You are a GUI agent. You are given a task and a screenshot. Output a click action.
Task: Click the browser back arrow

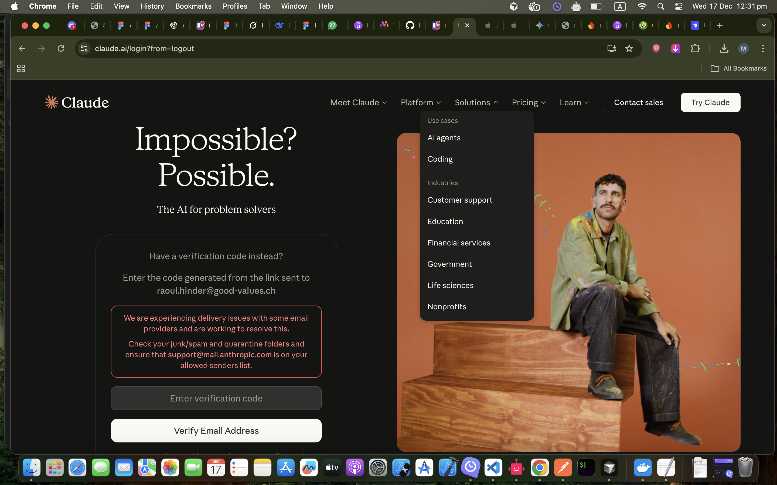(x=22, y=48)
